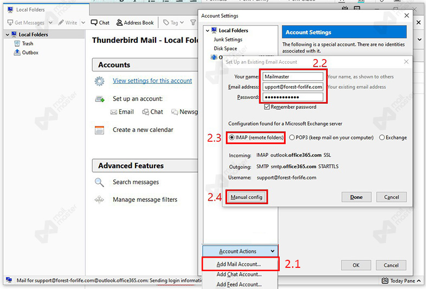Choose Add Mail Account from the menu
Image resolution: width=426 pixels, height=289 pixels.
[x=239, y=264]
